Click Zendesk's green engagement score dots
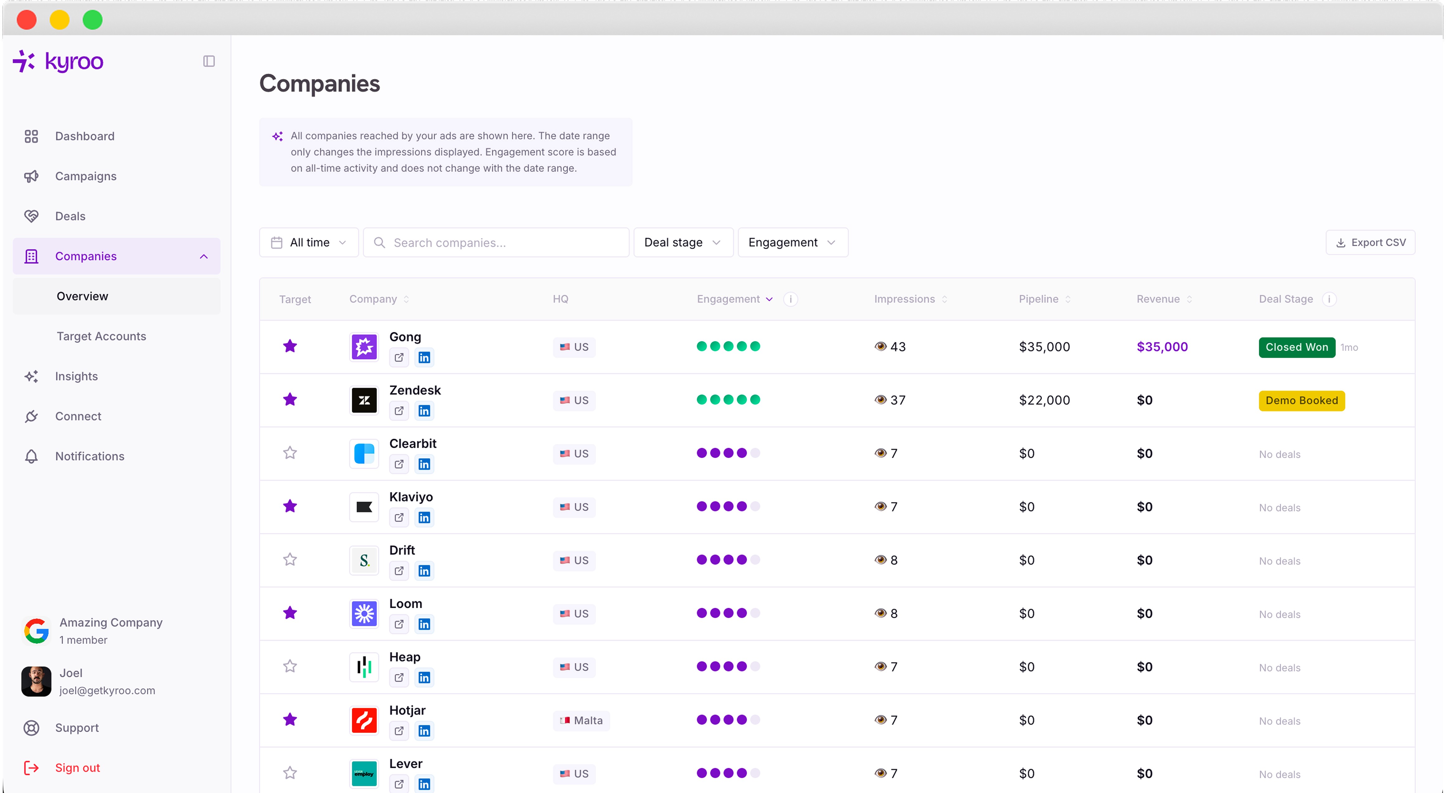Screen dimensions: 1446x793 click(x=729, y=399)
